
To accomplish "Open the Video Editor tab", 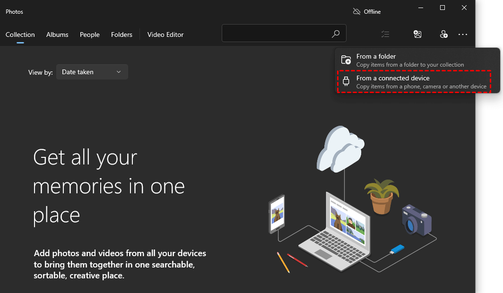I will coord(165,34).
